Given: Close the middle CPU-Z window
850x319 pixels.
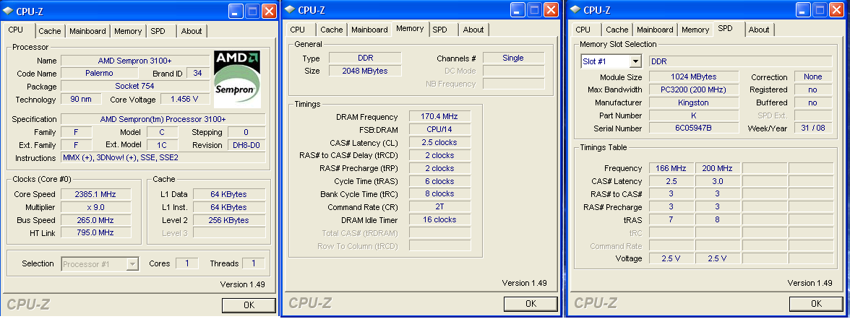Looking at the screenshot, I should click(551, 9).
